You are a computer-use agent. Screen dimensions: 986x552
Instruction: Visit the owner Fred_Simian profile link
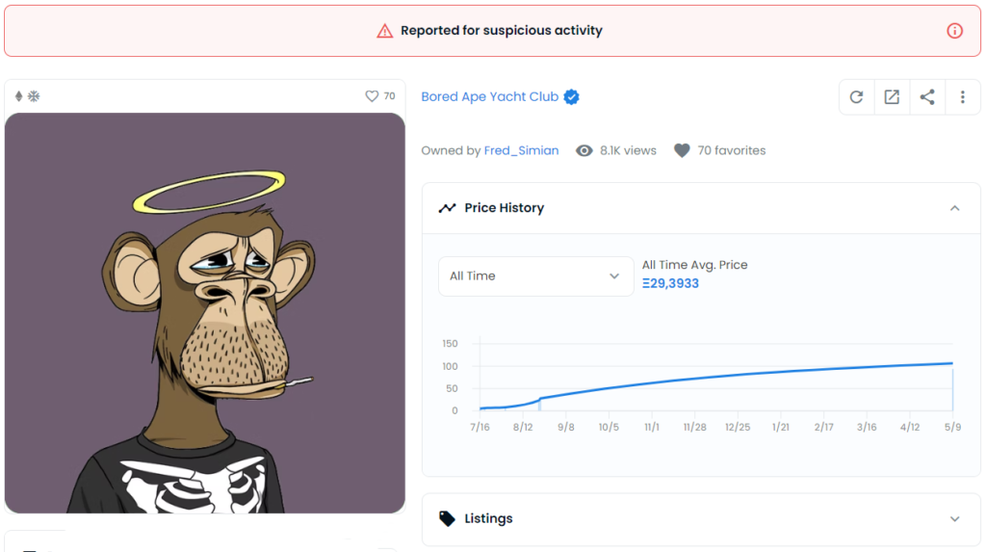521,150
